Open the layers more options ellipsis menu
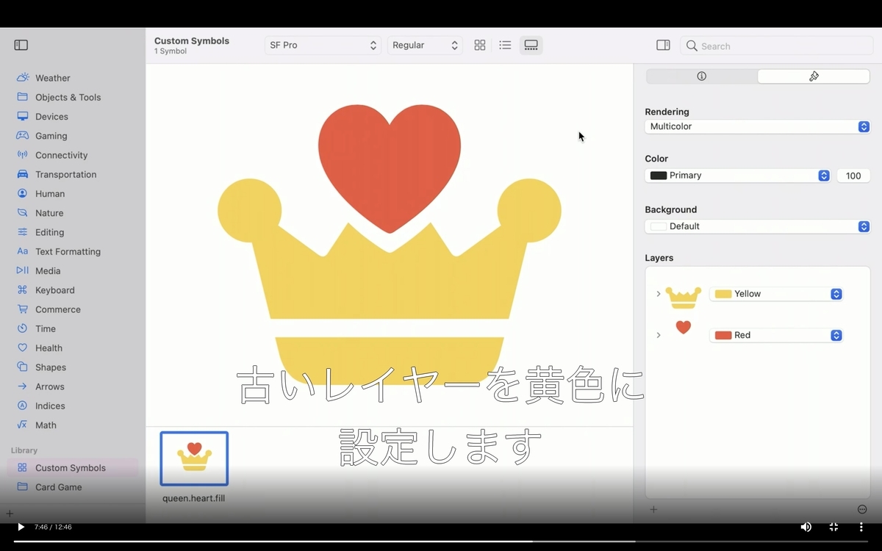The height and width of the screenshot is (551, 882). click(862, 509)
